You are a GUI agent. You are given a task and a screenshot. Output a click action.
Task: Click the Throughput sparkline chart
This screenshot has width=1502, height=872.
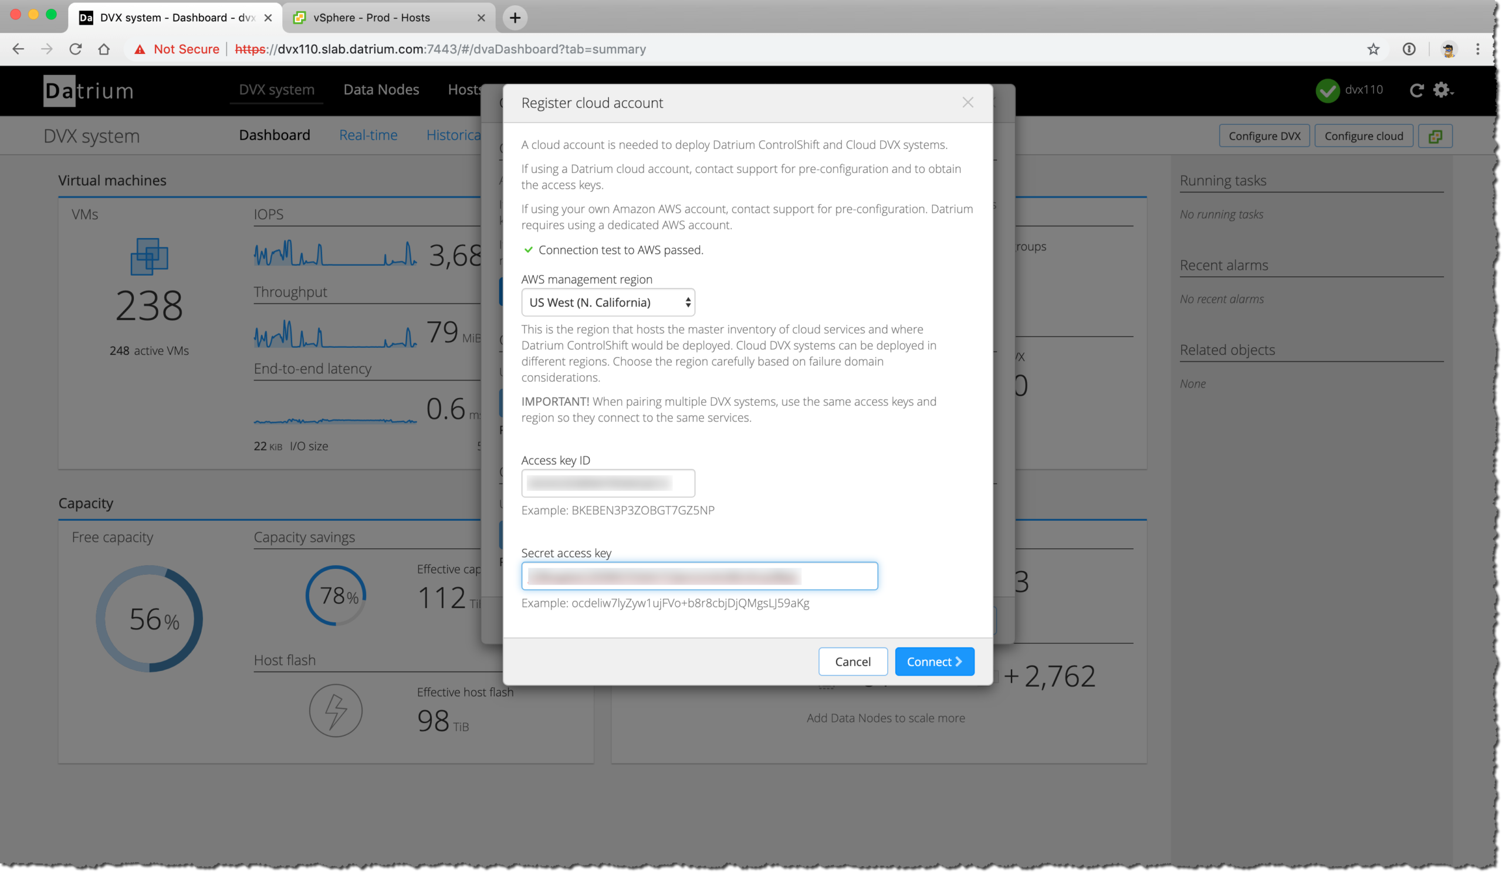[x=335, y=334]
